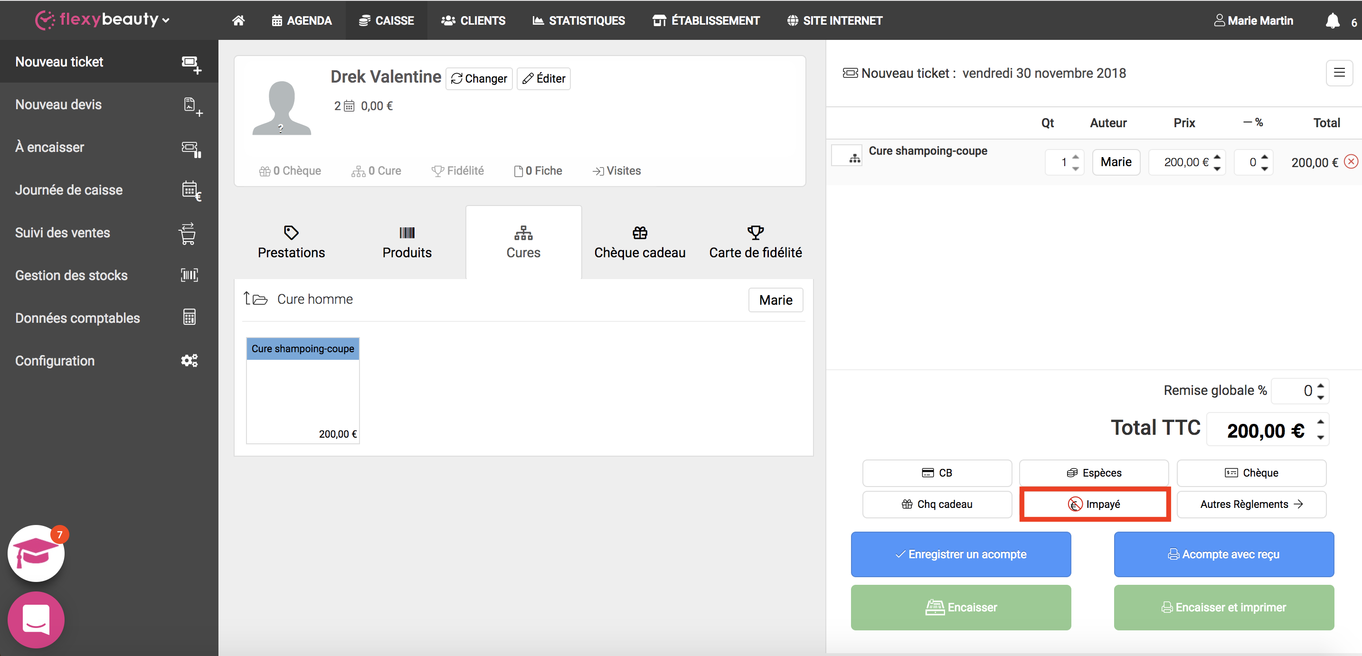Click the home icon in top navigation

(238, 20)
